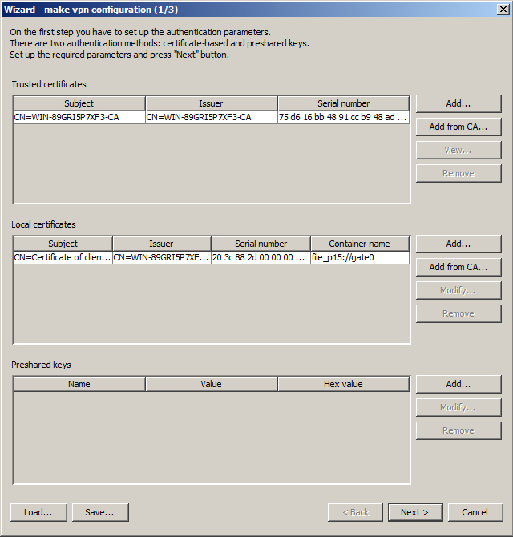
Task: Select trusted certificate Issuer cell CN=WIN-89GRI5P7XF3-CA
Action: 212,118
